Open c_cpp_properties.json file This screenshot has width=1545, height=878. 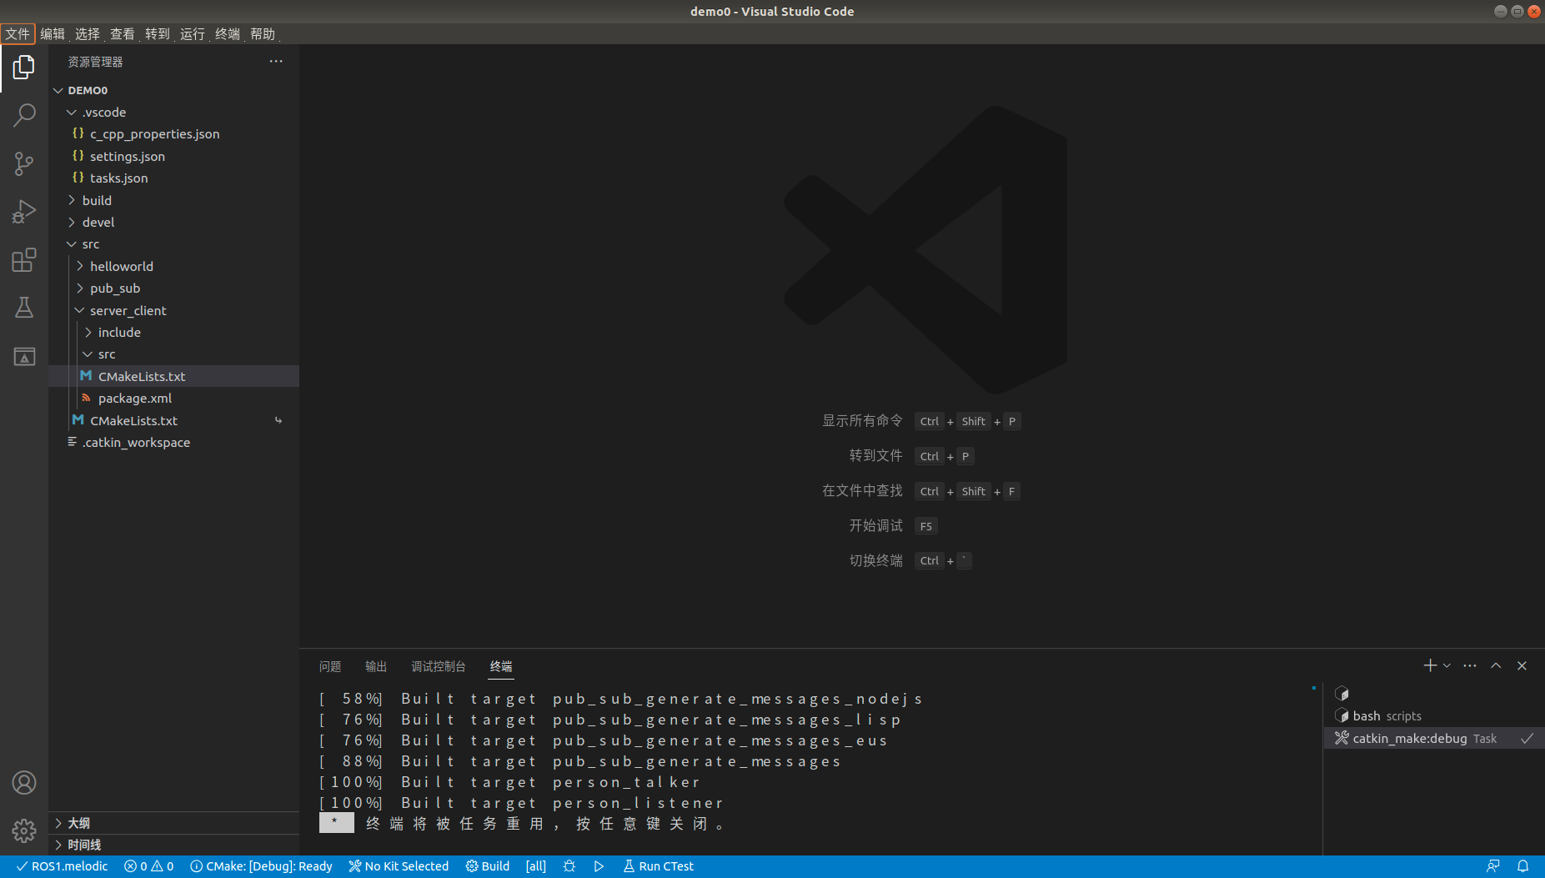(x=173, y=133)
